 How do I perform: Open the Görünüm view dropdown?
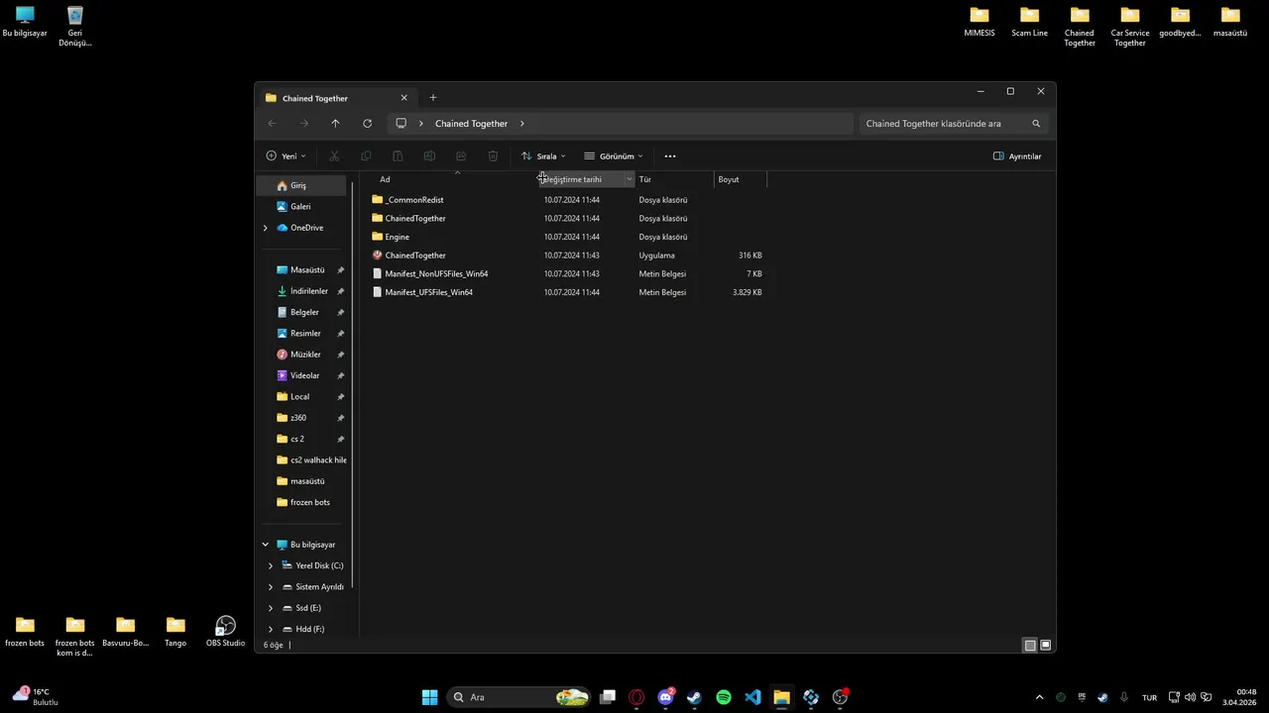click(614, 156)
